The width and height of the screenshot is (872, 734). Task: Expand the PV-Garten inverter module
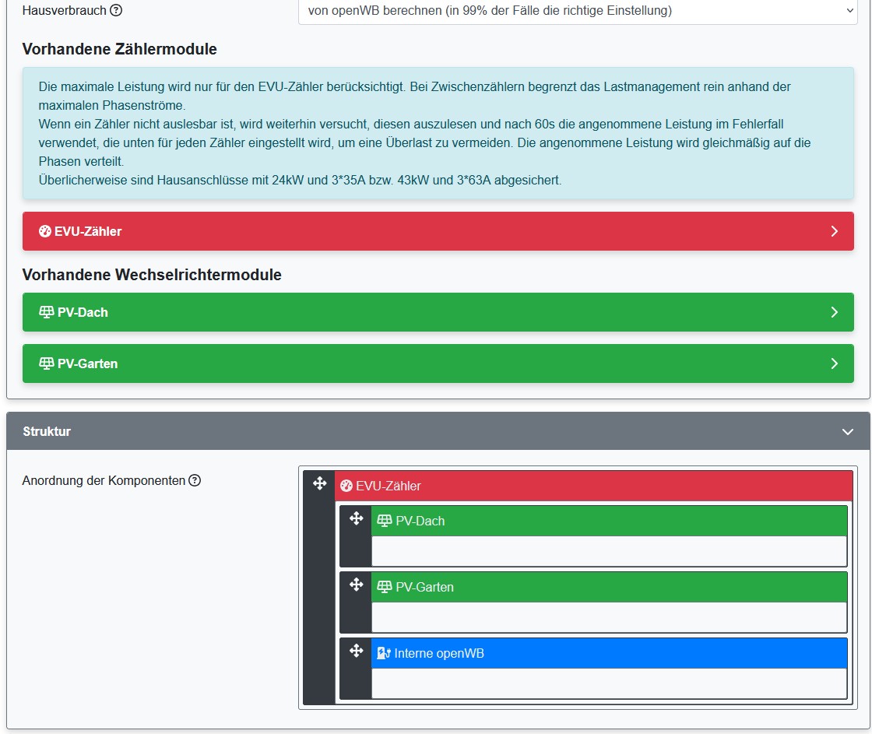tap(834, 363)
